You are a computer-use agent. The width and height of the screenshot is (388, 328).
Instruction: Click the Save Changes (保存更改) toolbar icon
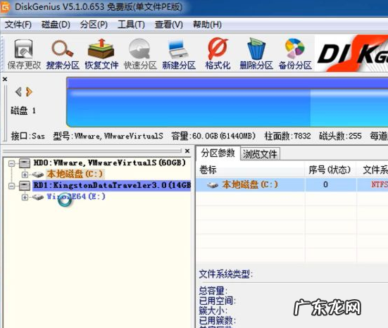24,49
